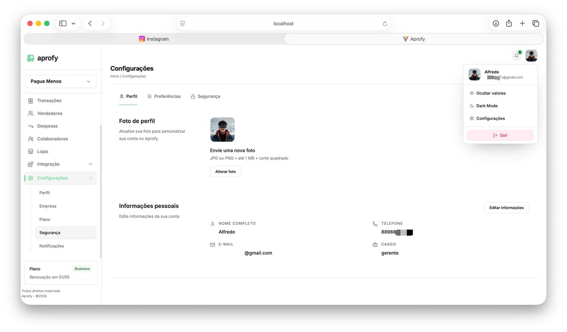
Task: Select Colaboradores in sidebar
Action: tap(52, 139)
